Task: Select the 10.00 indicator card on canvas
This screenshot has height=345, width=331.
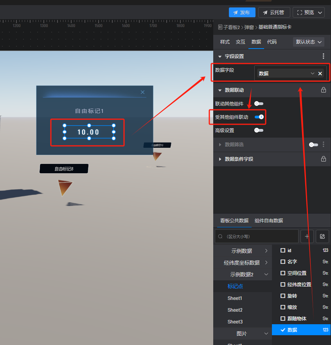Action: [89, 132]
